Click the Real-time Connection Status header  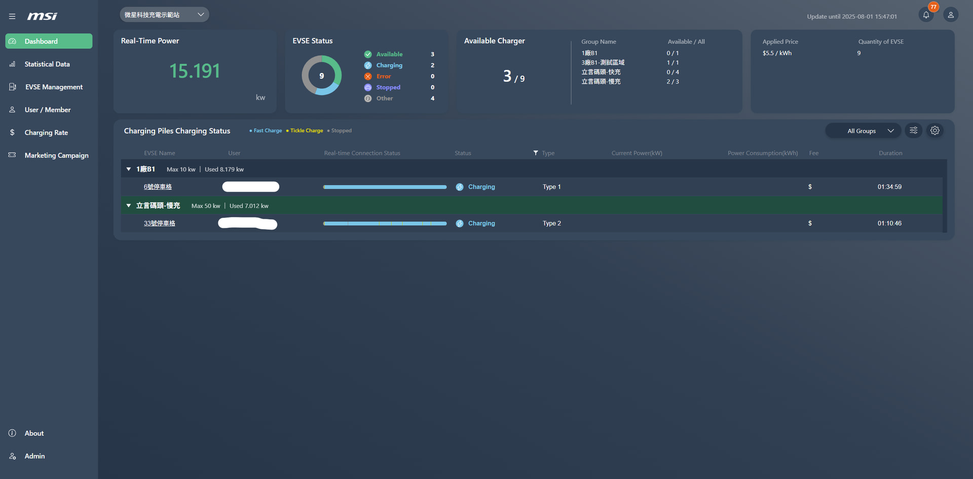coord(362,153)
